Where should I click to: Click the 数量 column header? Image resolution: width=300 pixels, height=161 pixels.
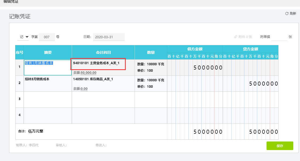151,52
